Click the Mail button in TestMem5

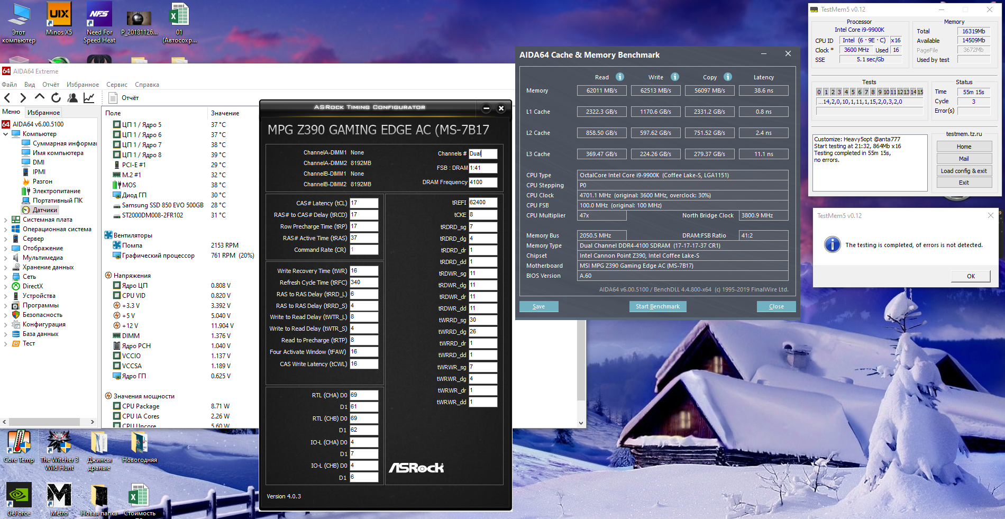pos(964,159)
